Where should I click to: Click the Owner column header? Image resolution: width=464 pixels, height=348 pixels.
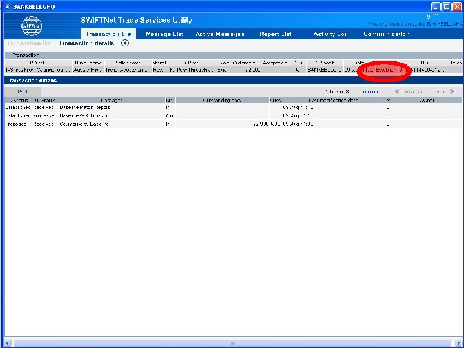coord(427,101)
